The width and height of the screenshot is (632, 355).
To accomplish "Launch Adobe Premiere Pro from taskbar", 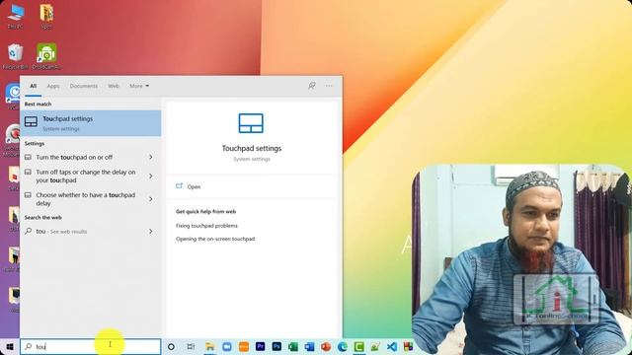I will pyautogui.click(x=261, y=346).
